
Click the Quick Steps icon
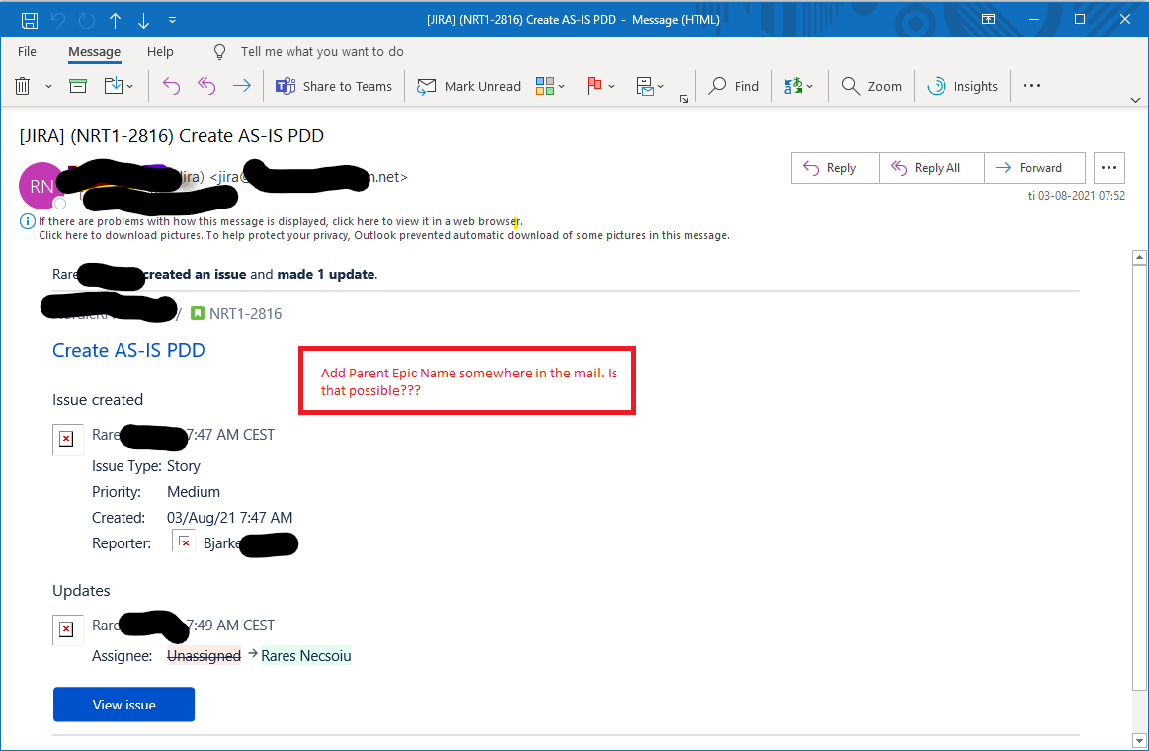point(645,86)
